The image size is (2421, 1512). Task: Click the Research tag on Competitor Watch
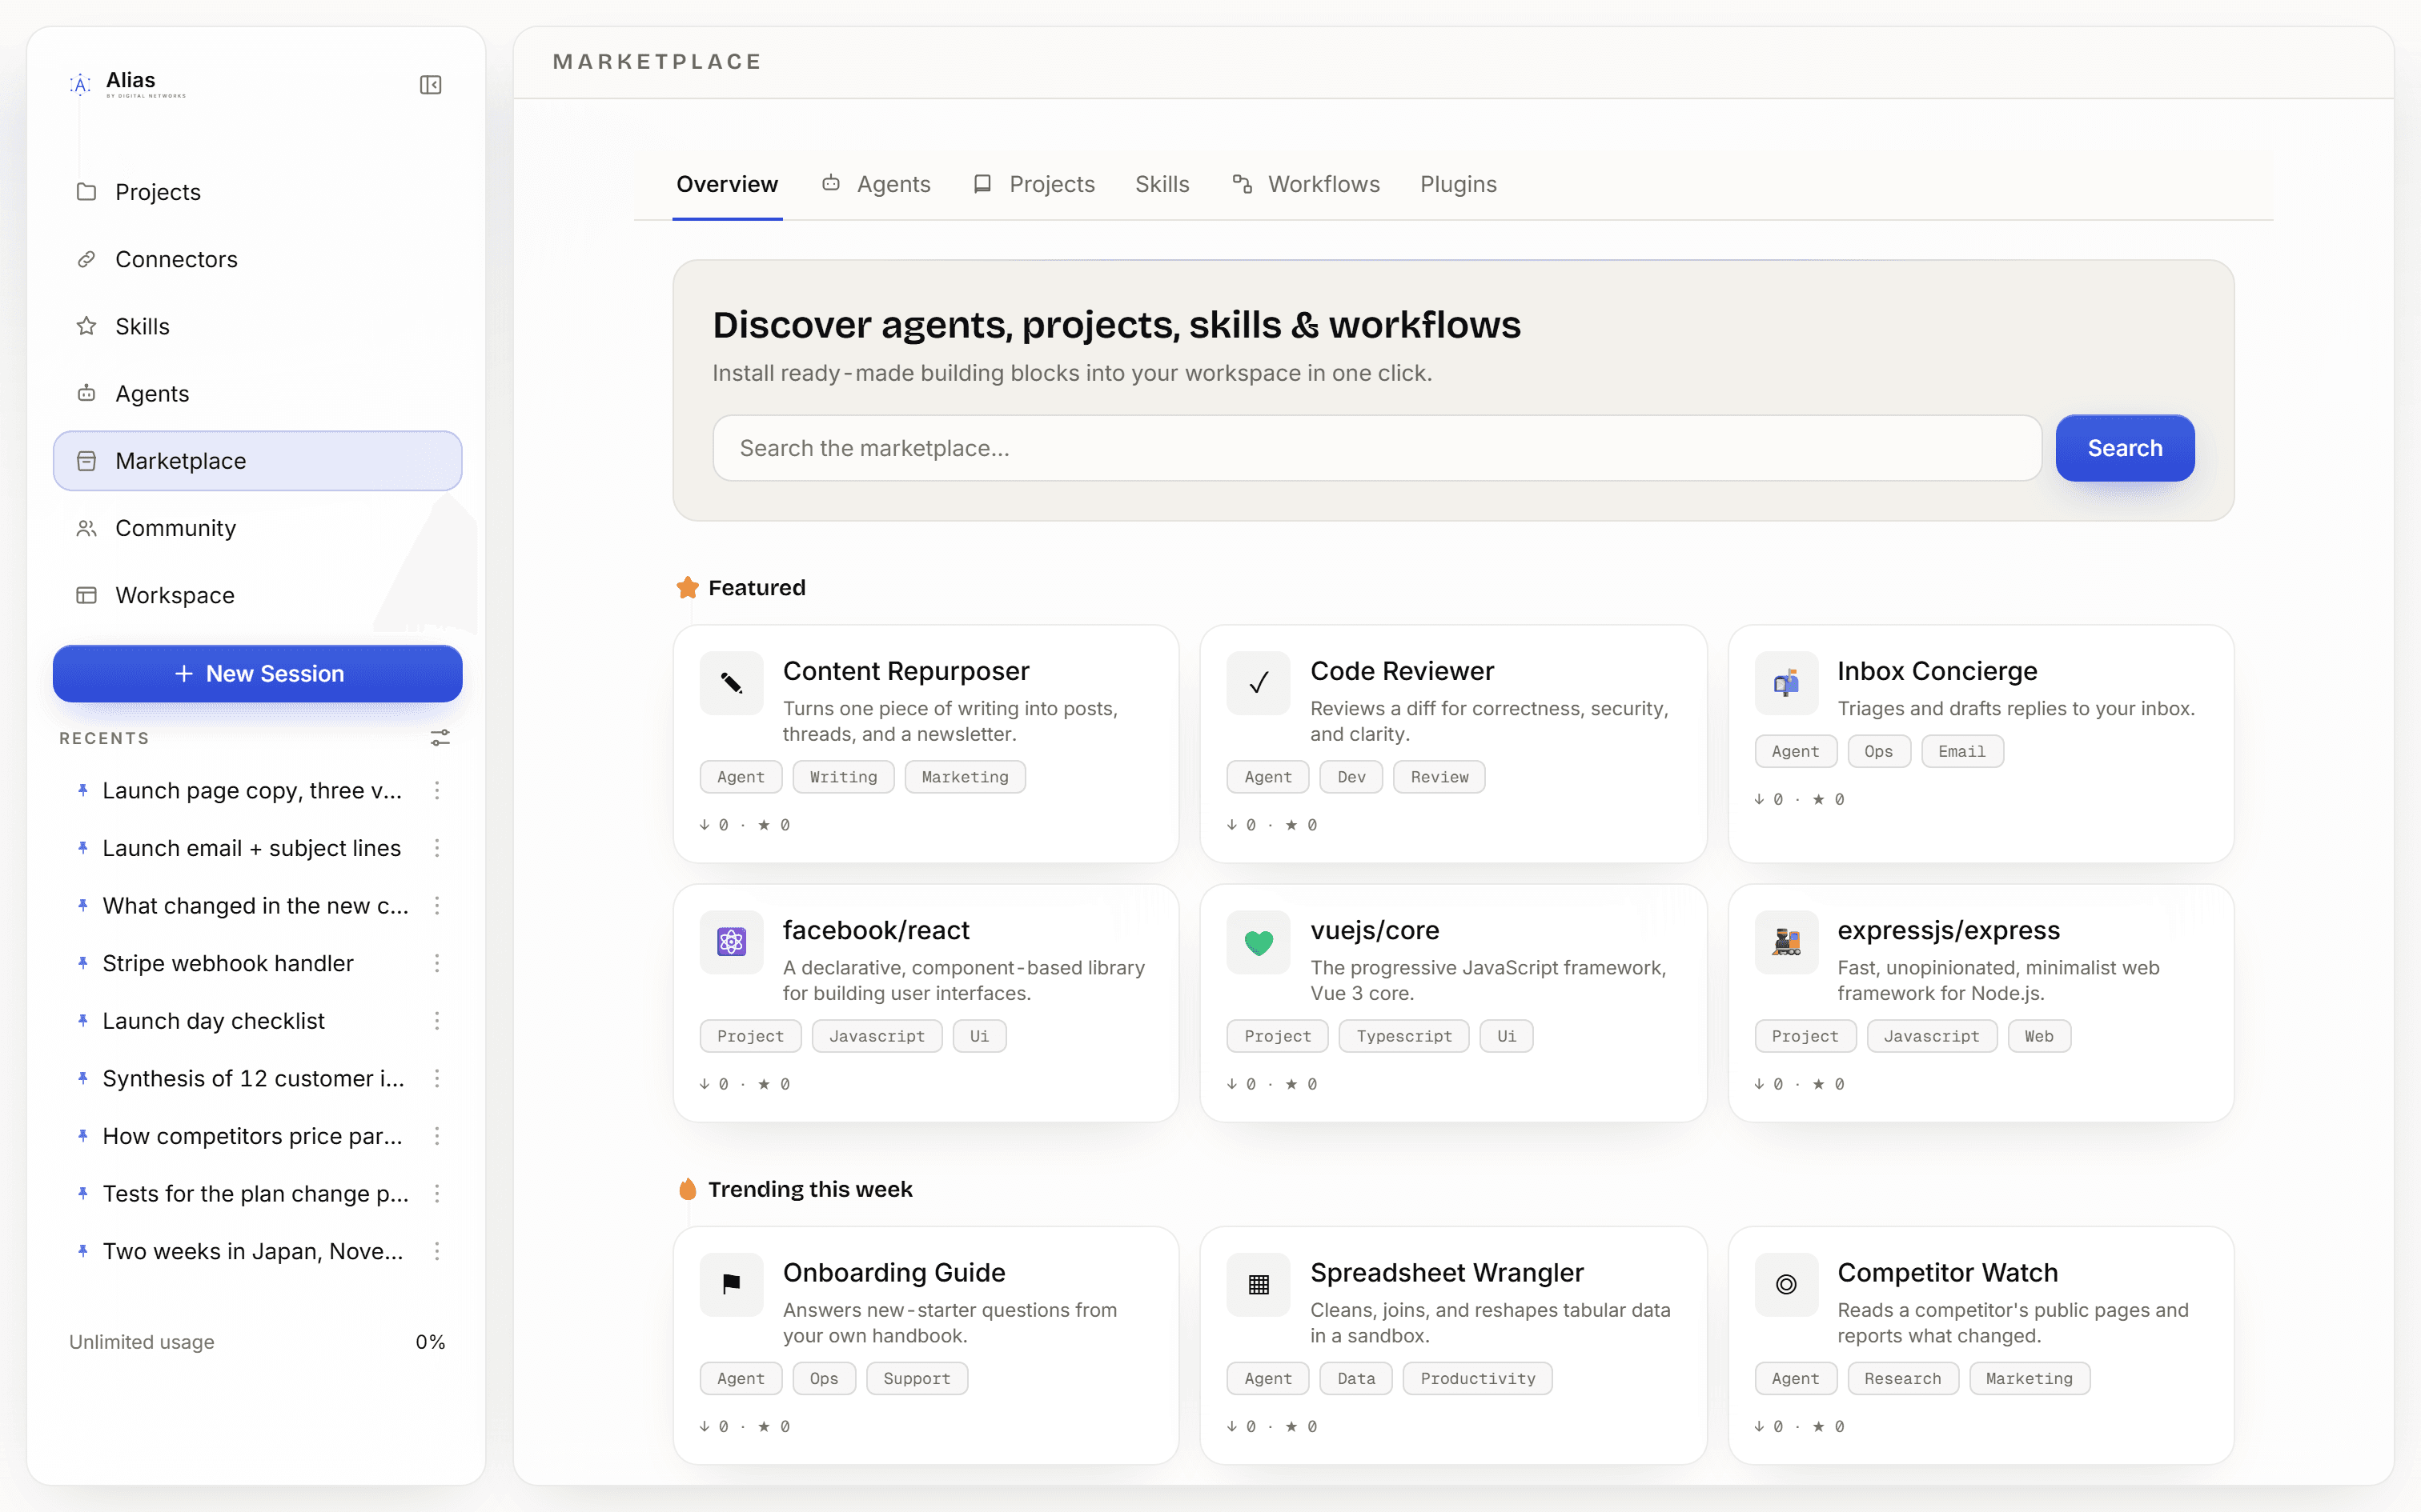click(1901, 1378)
